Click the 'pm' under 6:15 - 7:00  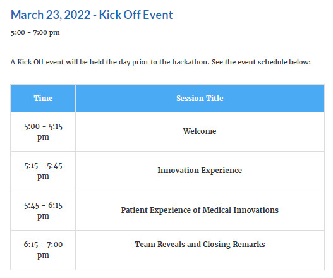43,255
